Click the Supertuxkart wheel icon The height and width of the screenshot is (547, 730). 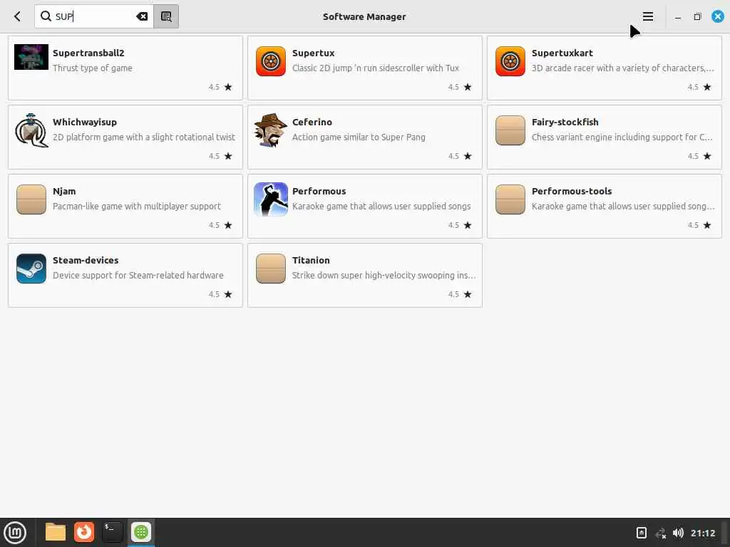[x=510, y=61]
